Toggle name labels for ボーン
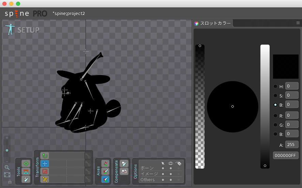 pos(179,168)
